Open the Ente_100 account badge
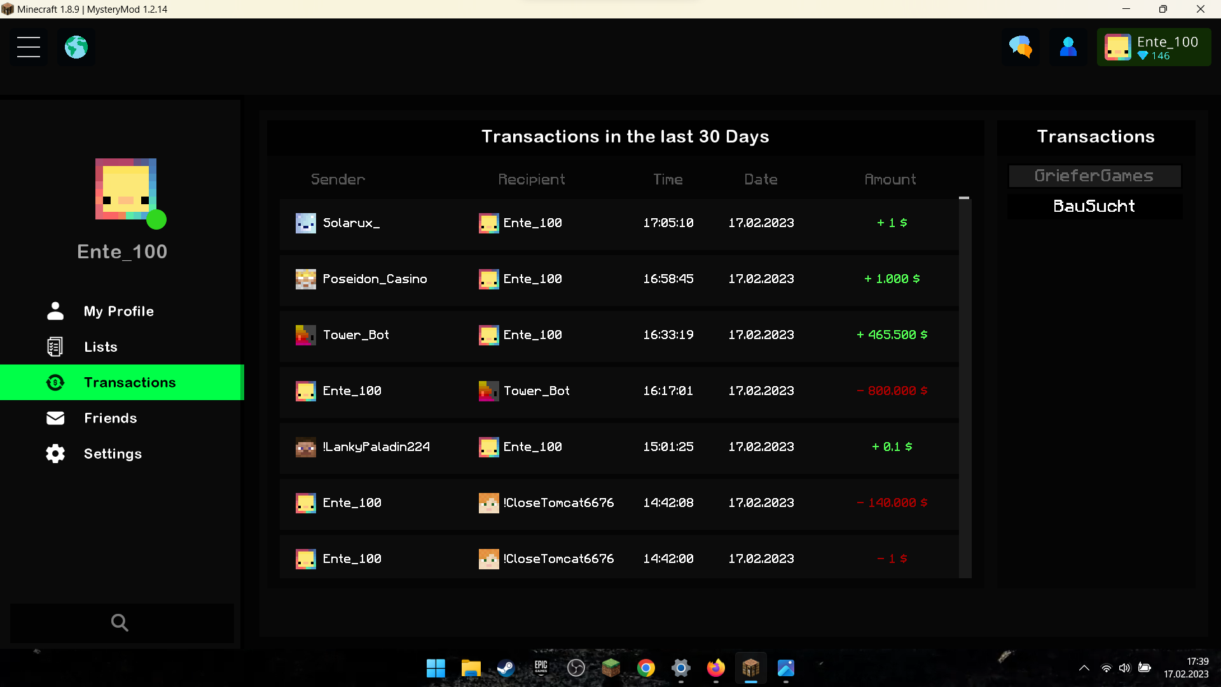The width and height of the screenshot is (1221, 687). click(1154, 47)
